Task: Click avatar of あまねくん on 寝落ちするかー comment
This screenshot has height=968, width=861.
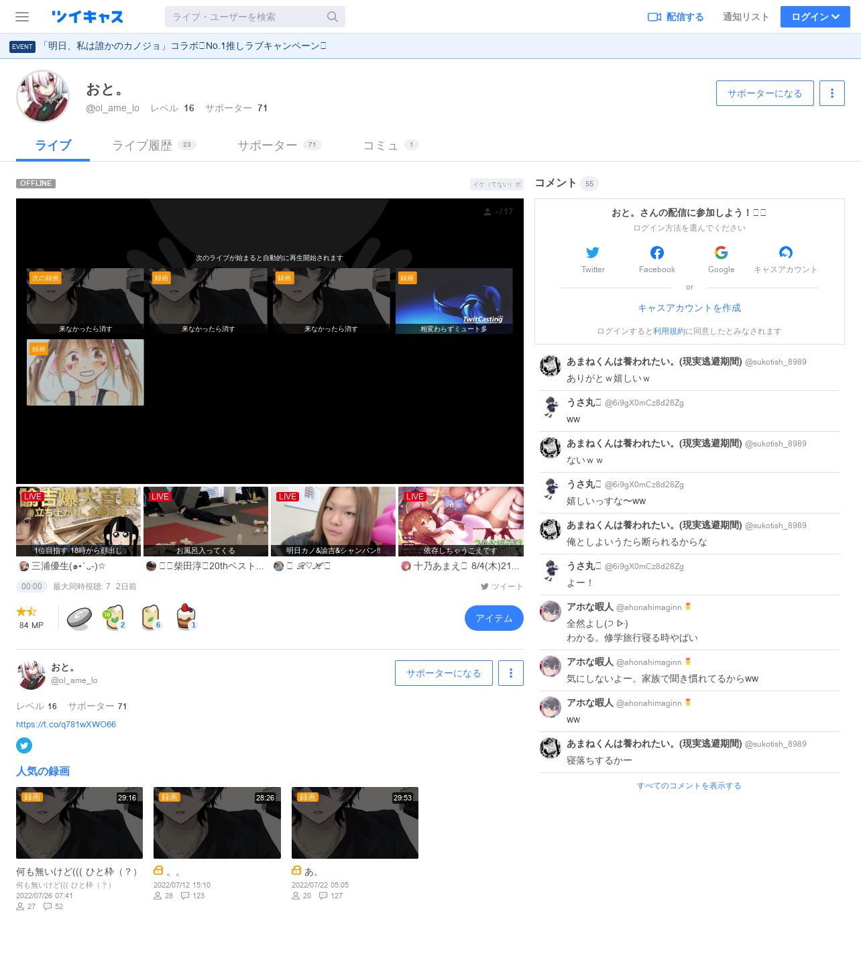Action: 551,748
